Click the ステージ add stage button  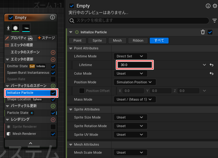point(46,38)
